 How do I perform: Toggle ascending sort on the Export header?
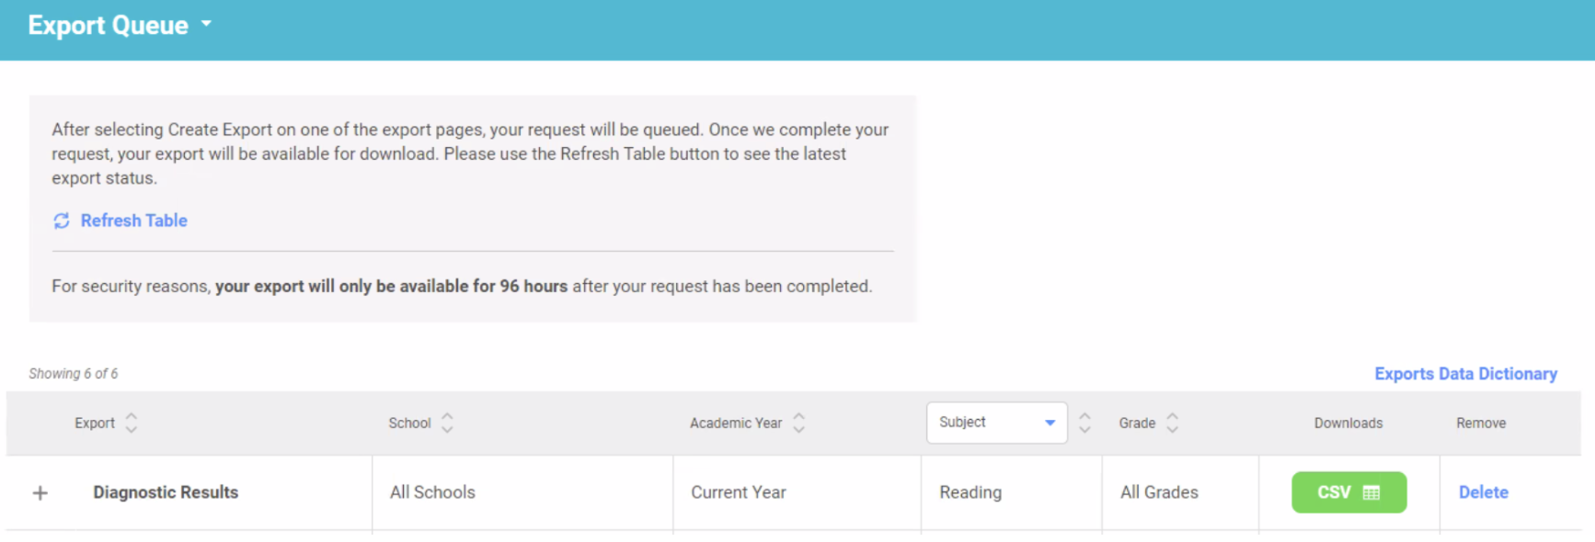132,418
